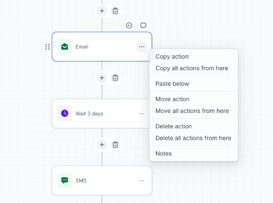Click clipboard paste icon below Email action
This screenshot has height=203, width=273.
[x=115, y=78]
